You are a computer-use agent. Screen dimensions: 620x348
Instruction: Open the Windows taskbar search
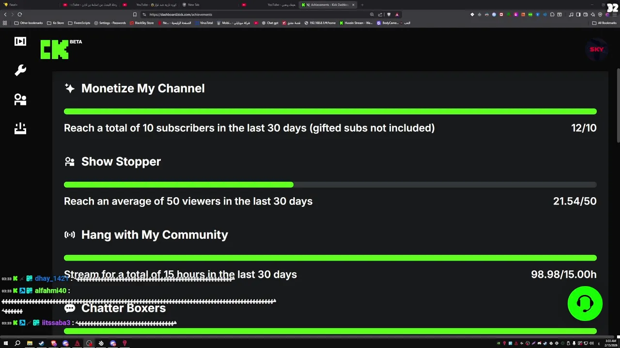tap(17, 343)
